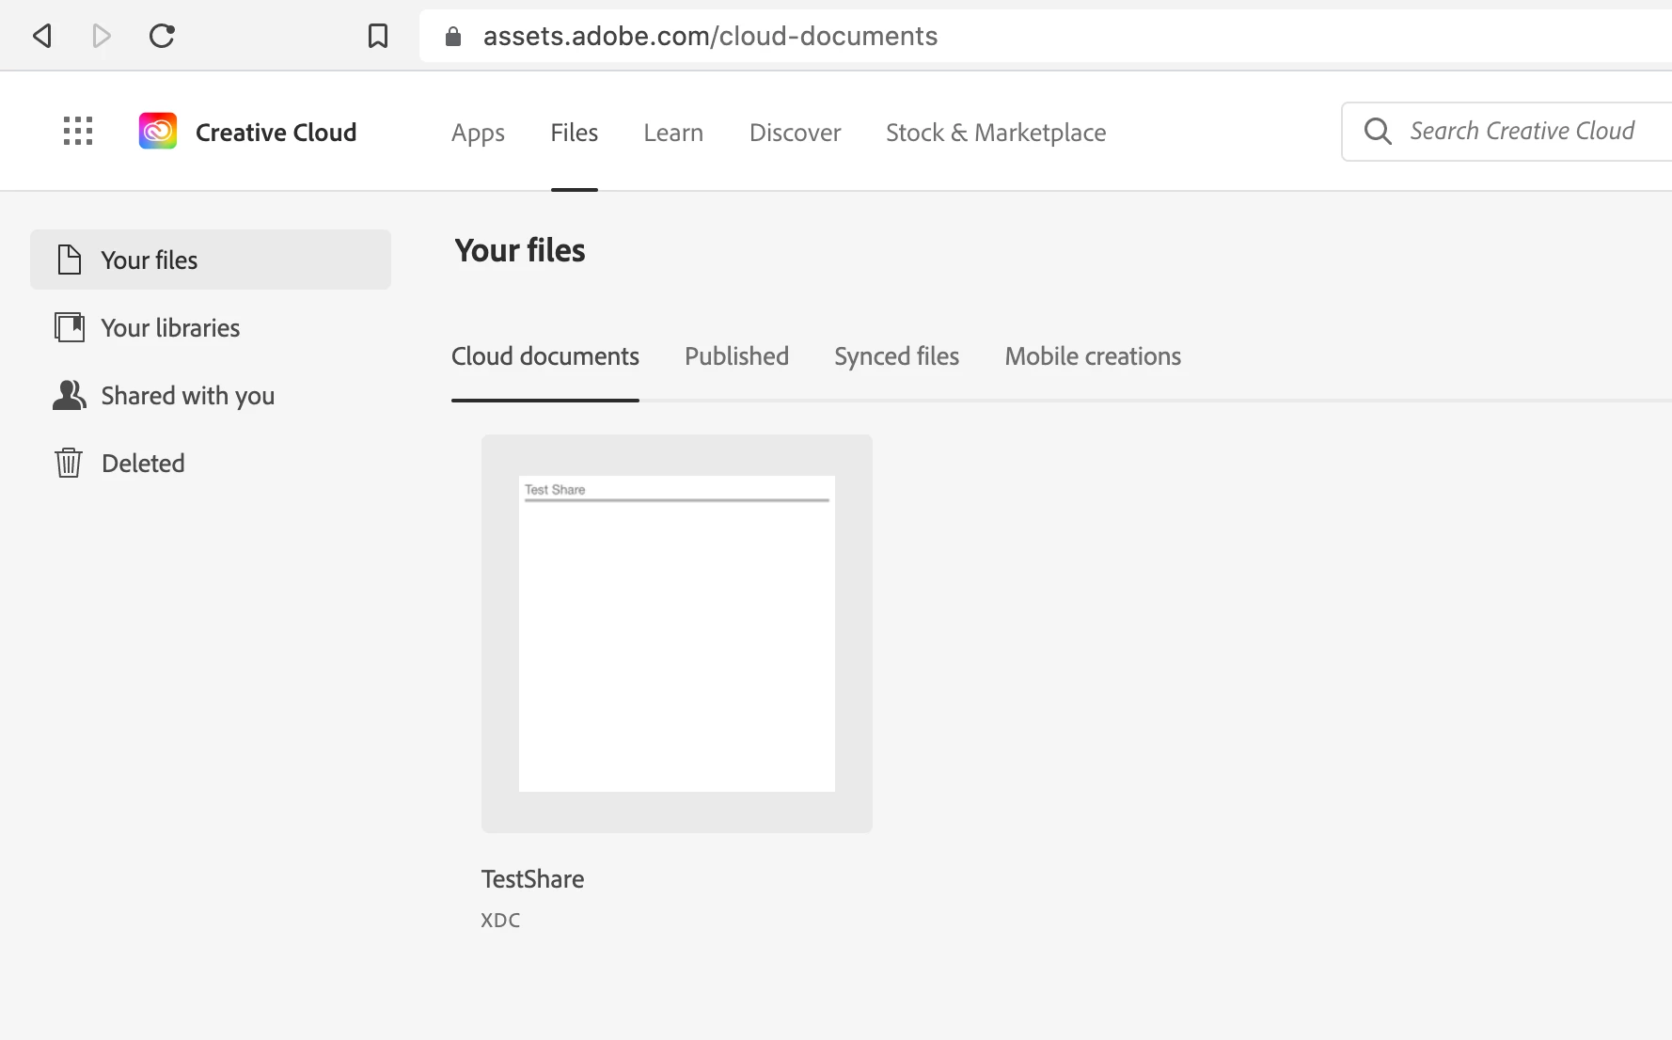Click the TestShare file name

pos(532,879)
